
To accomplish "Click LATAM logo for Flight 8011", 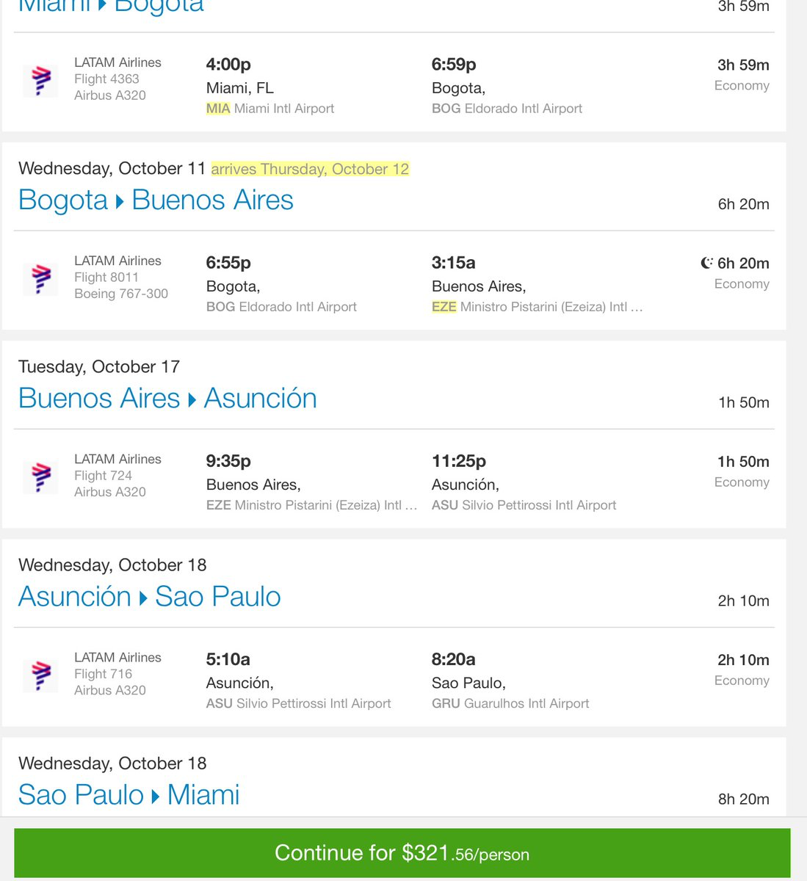I will coord(41,278).
